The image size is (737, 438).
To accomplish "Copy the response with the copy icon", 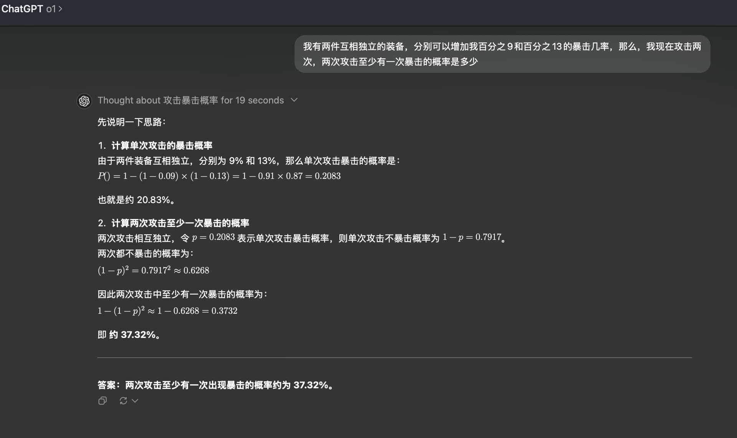I will click(102, 401).
